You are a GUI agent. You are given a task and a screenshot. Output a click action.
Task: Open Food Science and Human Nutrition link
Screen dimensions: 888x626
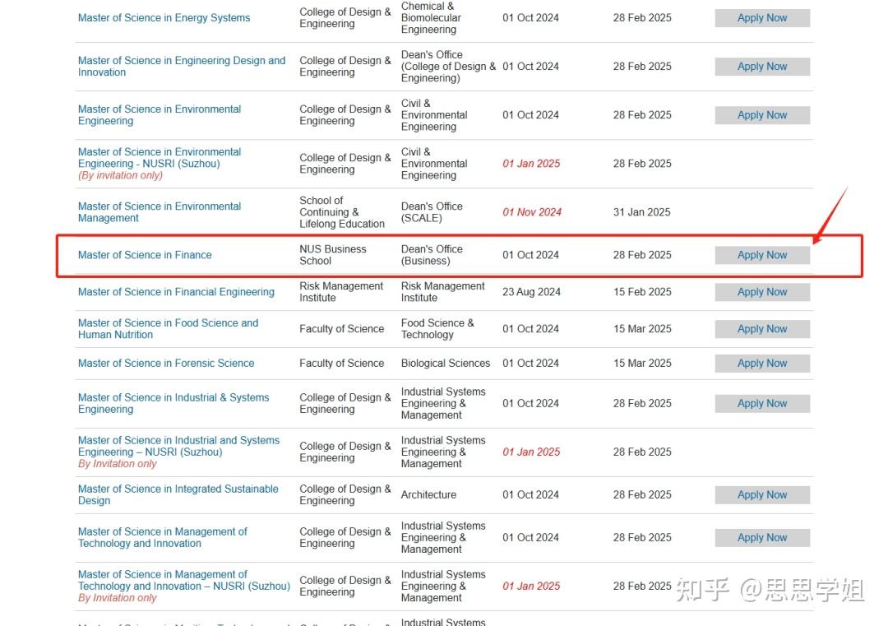pos(168,328)
